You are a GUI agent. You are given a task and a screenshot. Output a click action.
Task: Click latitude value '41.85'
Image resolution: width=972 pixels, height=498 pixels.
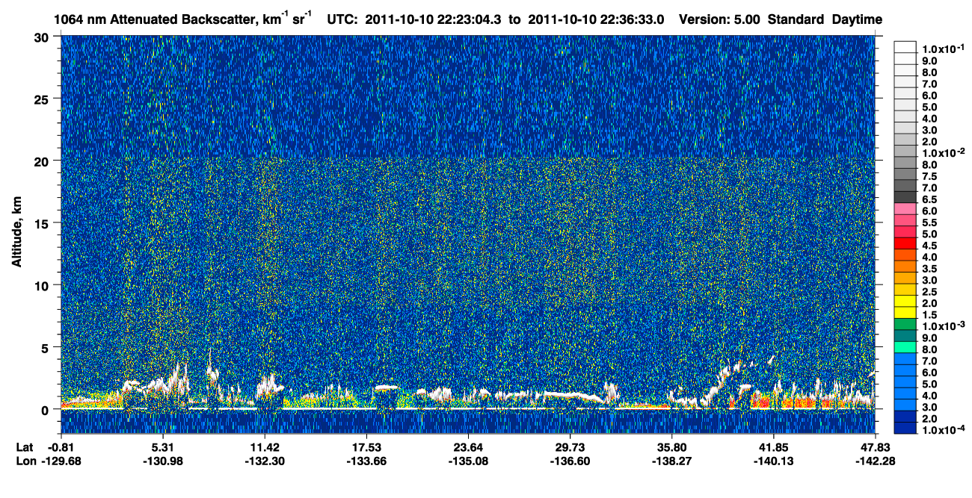tap(773, 447)
